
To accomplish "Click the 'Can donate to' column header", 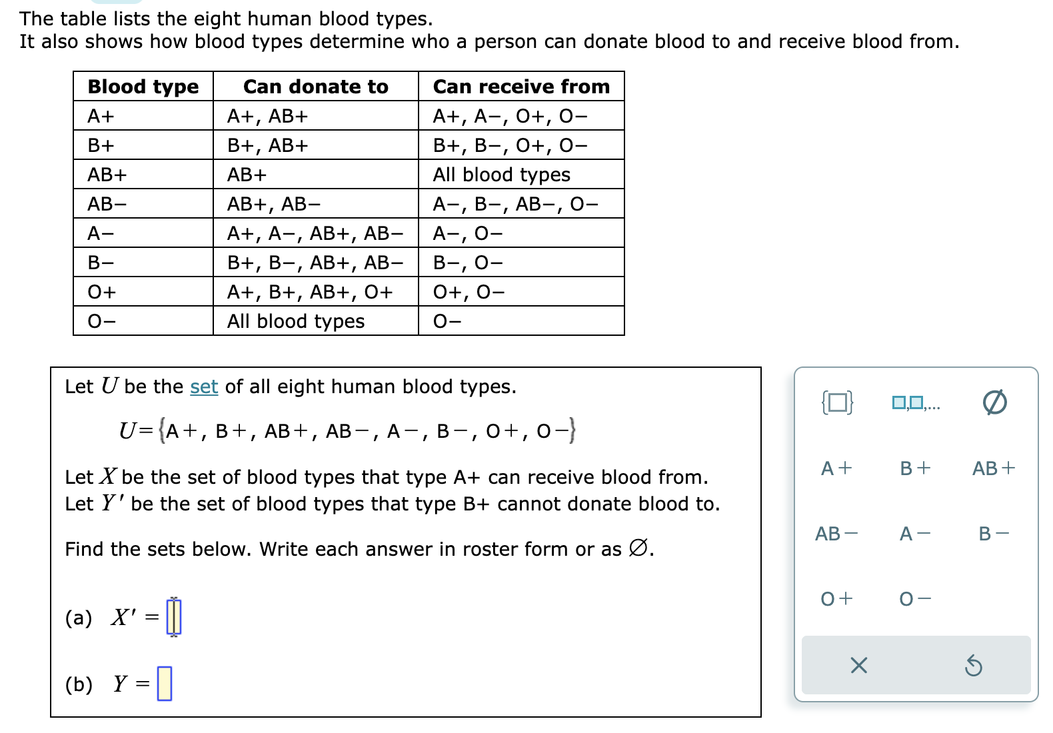I will (x=316, y=87).
